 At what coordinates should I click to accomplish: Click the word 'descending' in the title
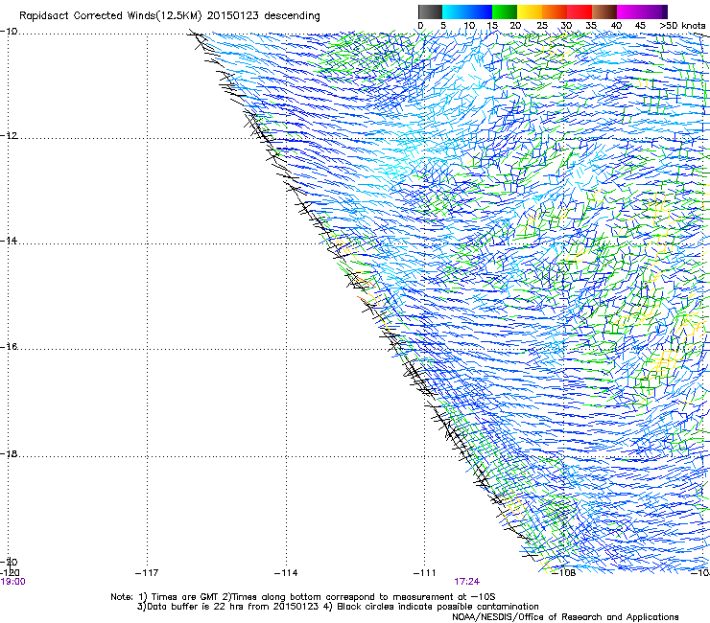292,16
